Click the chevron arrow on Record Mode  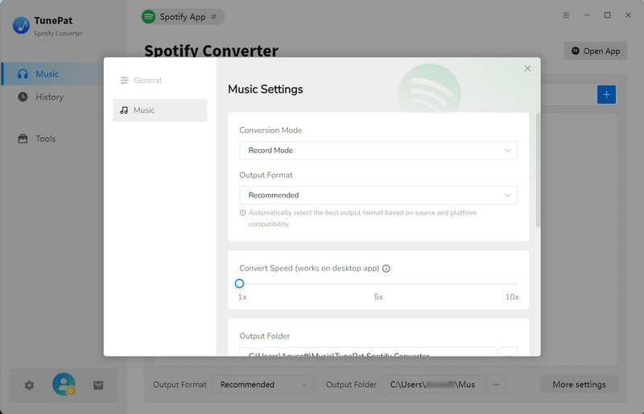(508, 151)
